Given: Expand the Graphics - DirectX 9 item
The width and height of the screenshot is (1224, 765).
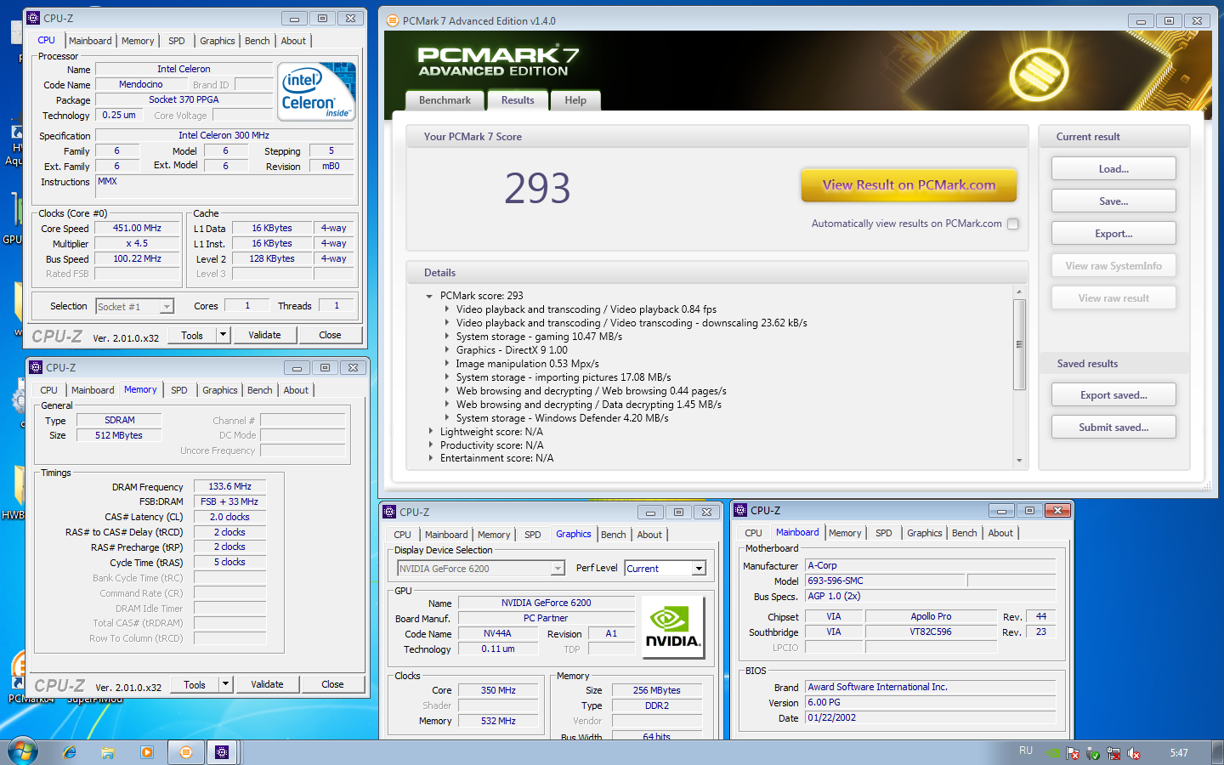Looking at the screenshot, I should click(447, 350).
